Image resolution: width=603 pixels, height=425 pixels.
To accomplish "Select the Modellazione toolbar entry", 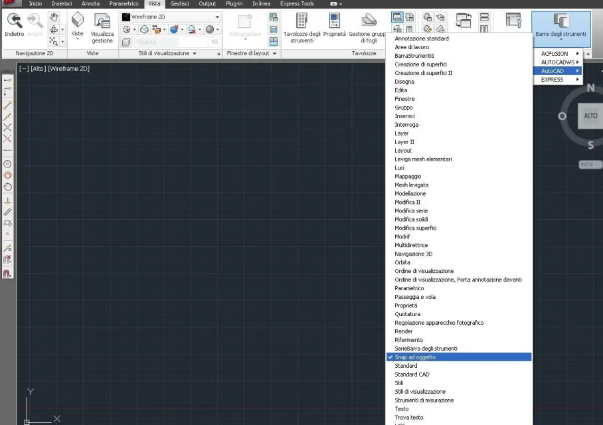I will tap(459, 193).
